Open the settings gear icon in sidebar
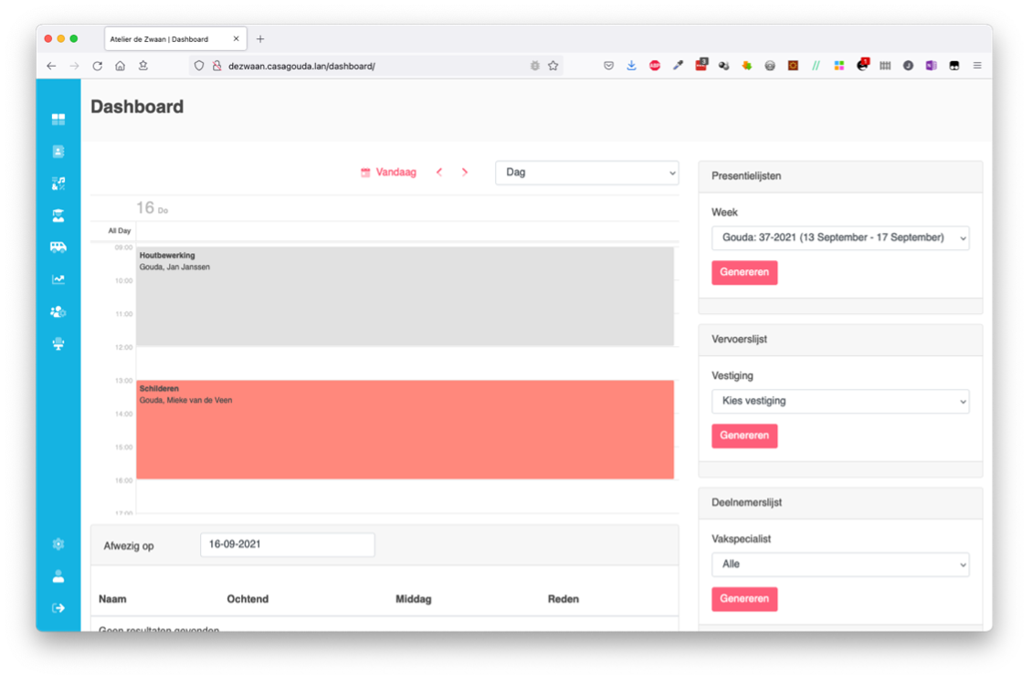The width and height of the screenshot is (1032, 683). (58, 544)
